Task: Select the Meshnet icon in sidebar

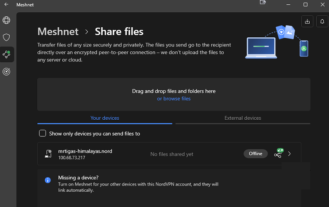Action: (x=7, y=54)
